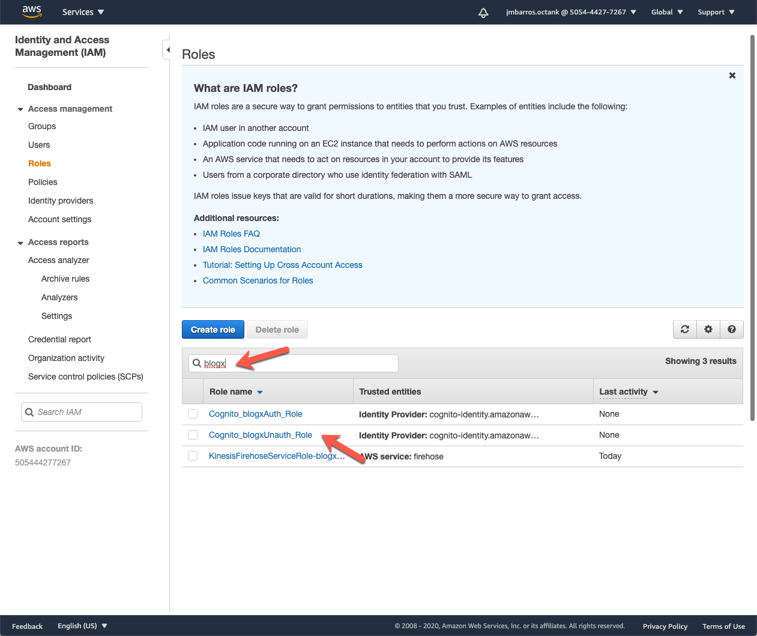The width and height of the screenshot is (757, 636).
Task: Click 'Showing 3 results' text
Action: [x=701, y=361]
